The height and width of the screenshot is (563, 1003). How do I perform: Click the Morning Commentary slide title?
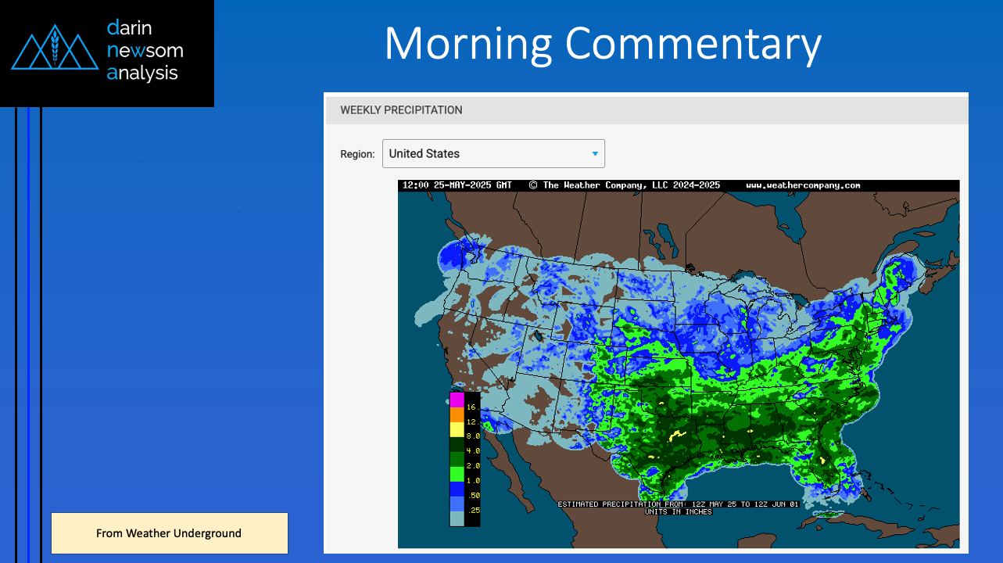[602, 44]
